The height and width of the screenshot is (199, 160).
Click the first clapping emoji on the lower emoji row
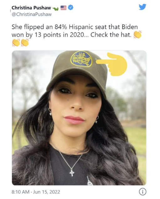pyautogui.click(x=16, y=42)
